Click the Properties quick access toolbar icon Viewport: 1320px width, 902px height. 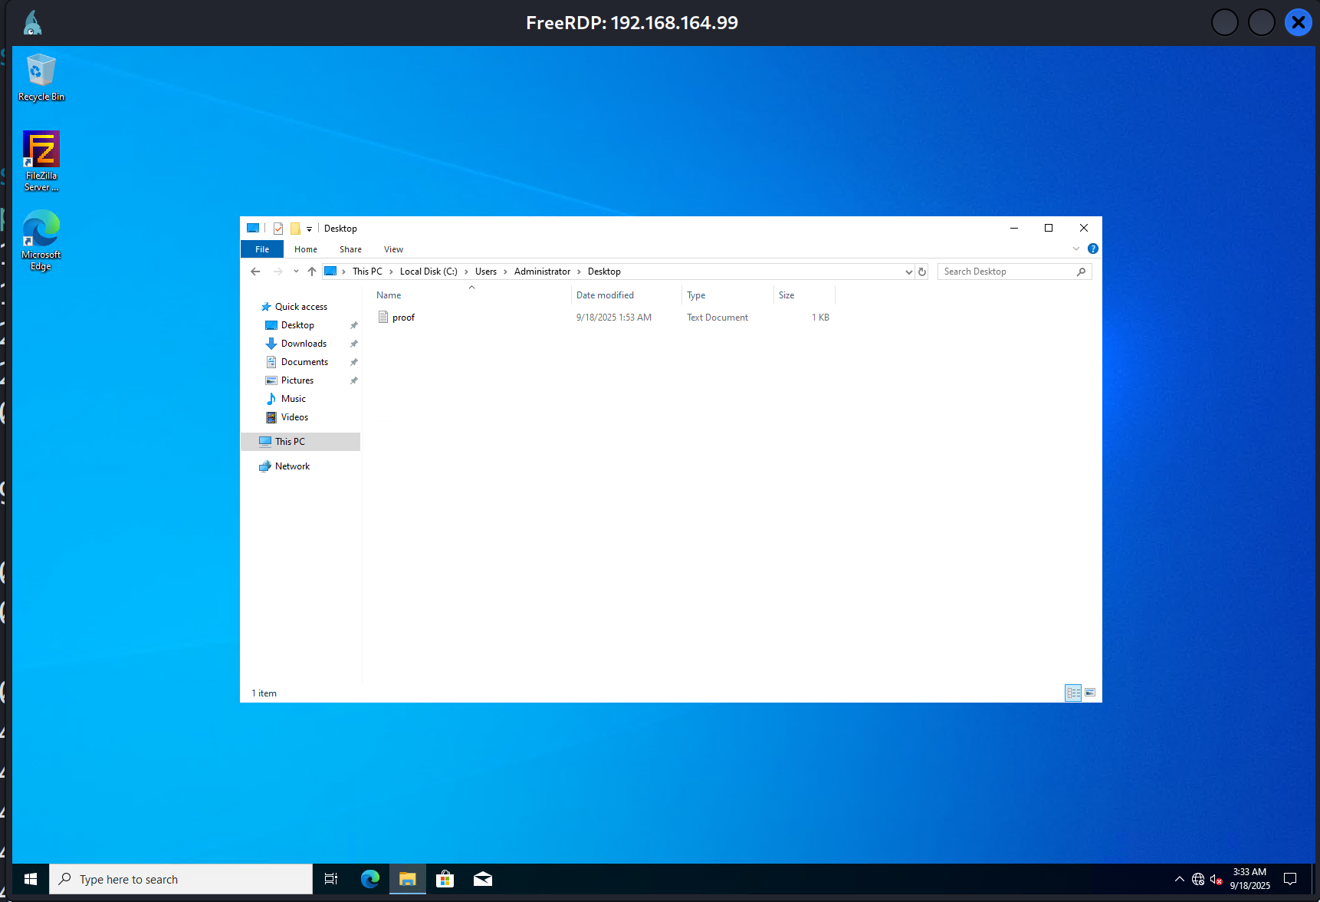(x=278, y=229)
